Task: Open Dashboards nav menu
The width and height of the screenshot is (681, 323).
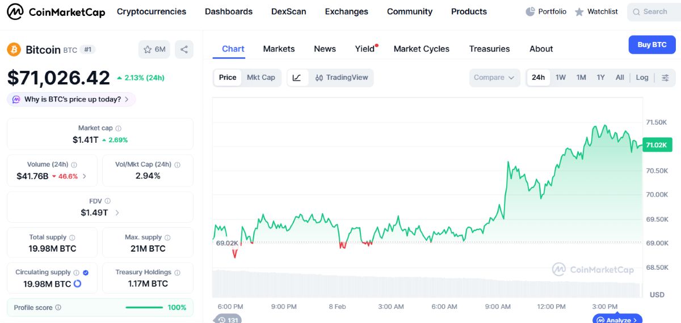Action: (x=229, y=11)
